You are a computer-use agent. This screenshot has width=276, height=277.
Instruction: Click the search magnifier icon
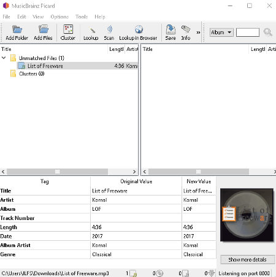[268, 32]
